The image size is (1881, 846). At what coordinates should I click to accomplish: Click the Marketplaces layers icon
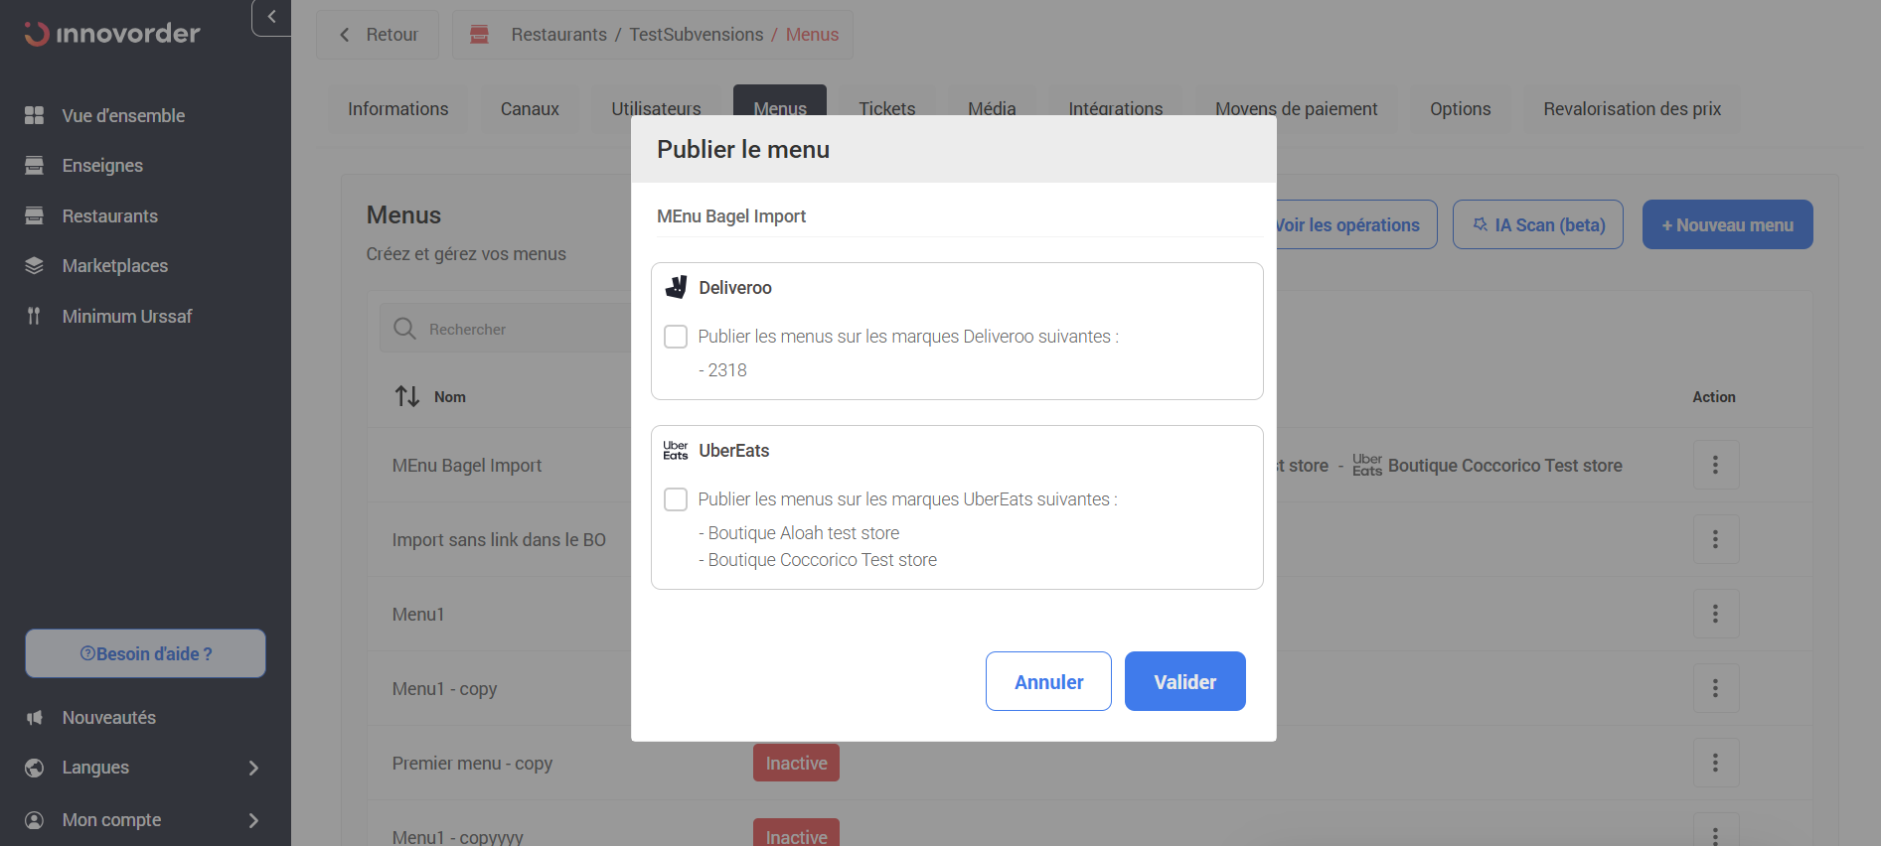pos(34,265)
